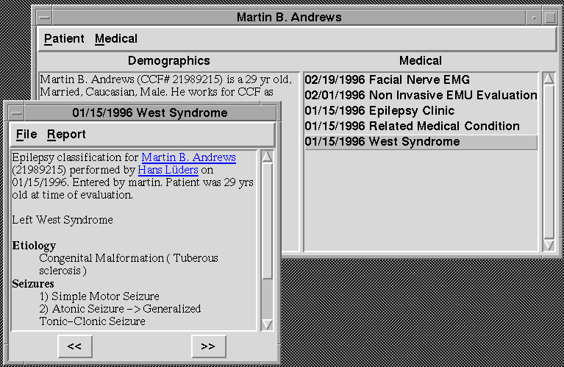Click West Syndrome report scroll up arrow

point(267,156)
